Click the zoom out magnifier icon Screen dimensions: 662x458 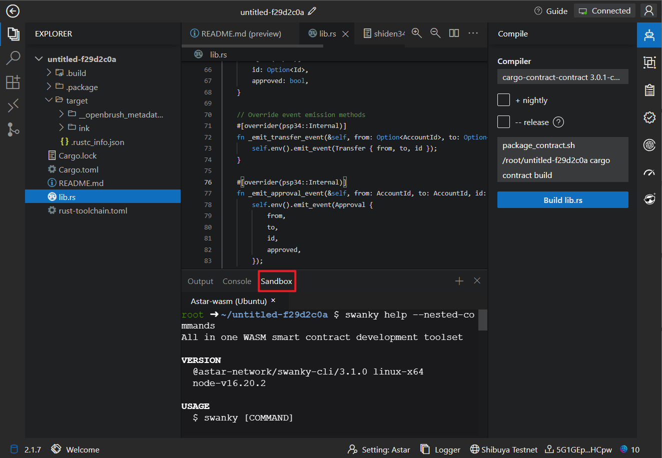pos(435,33)
